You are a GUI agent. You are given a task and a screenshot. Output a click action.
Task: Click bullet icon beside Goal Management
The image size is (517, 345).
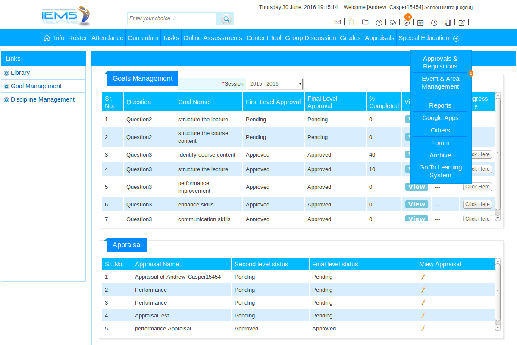tap(6, 86)
